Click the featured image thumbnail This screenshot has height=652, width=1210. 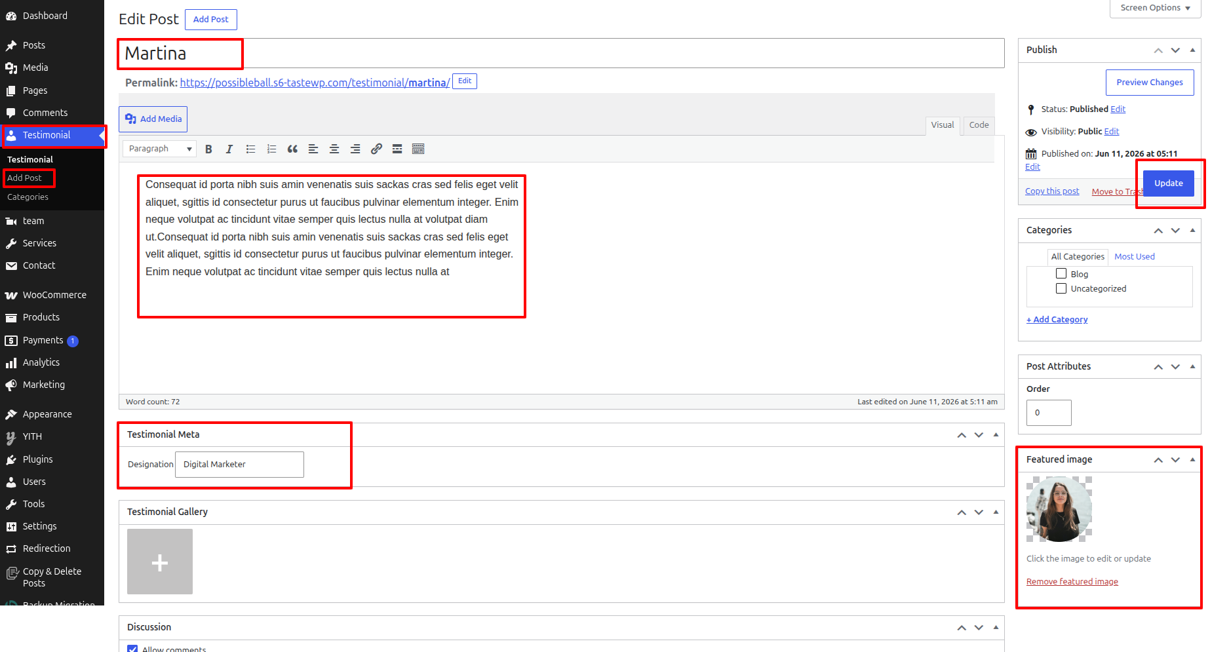1059,509
